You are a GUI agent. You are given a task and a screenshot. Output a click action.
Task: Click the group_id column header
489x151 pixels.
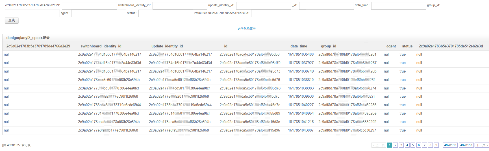328,46
